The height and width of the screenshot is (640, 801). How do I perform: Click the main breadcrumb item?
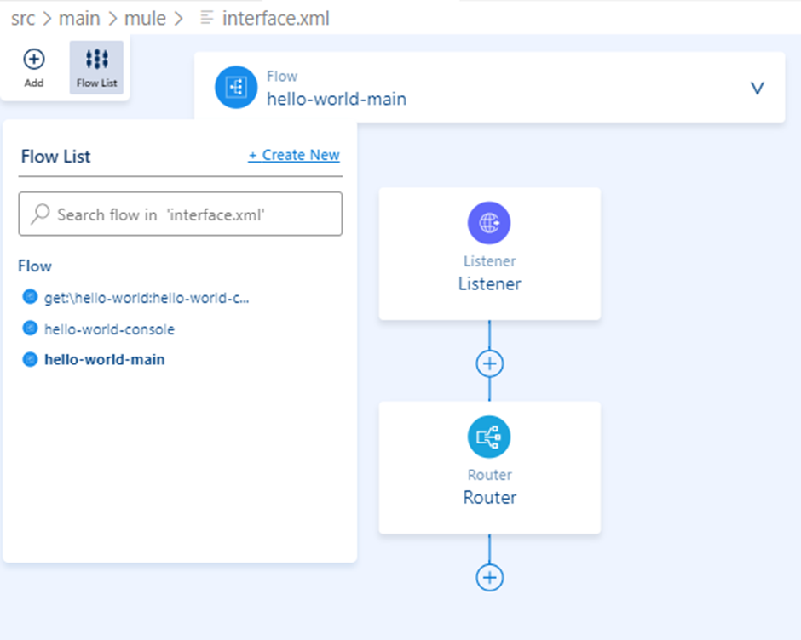(x=79, y=18)
